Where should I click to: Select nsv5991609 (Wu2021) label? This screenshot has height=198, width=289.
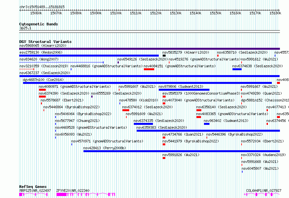(144, 114)
